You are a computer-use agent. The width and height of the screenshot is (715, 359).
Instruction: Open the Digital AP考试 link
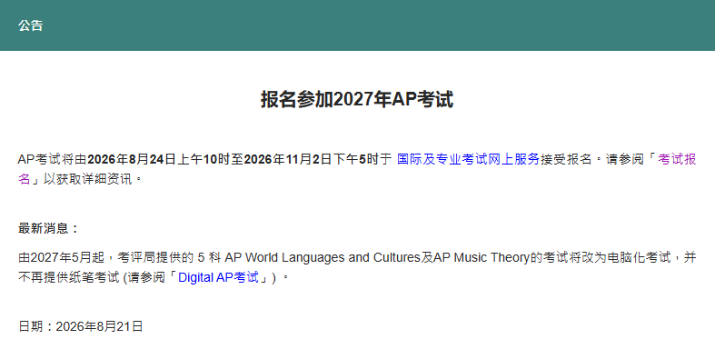tap(218, 277)
